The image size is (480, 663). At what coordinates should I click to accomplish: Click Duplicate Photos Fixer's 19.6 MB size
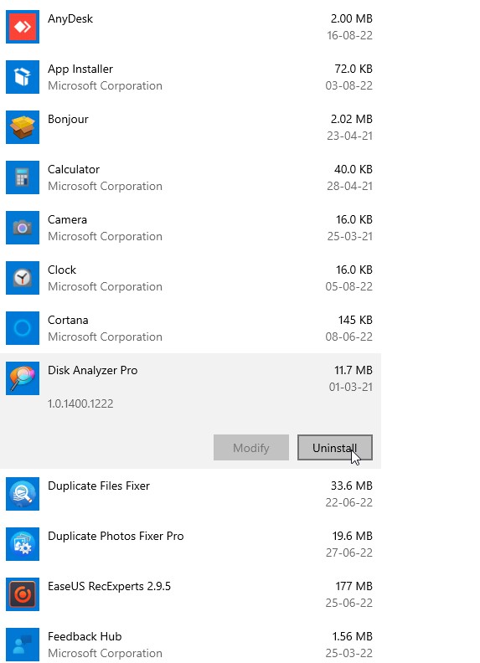[353, 536]
